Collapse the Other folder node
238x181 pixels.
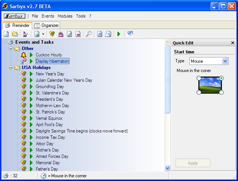pos(11,49)
